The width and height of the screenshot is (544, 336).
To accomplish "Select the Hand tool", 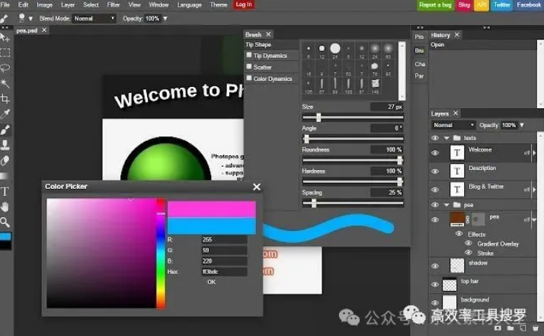I will [5, 207].
